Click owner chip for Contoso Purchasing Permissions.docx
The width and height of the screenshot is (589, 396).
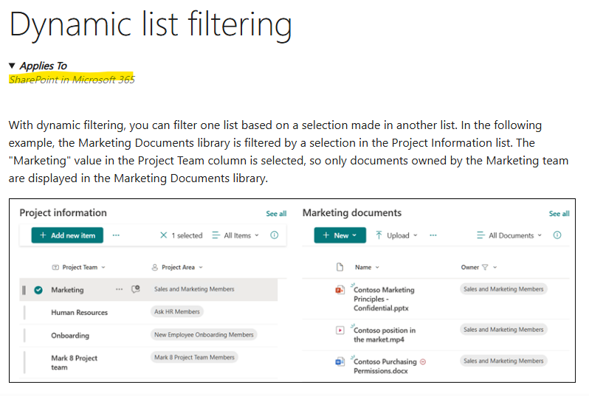(503, 361)
